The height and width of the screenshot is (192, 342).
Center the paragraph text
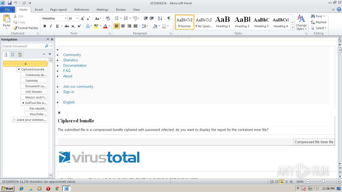pos(123,26)
